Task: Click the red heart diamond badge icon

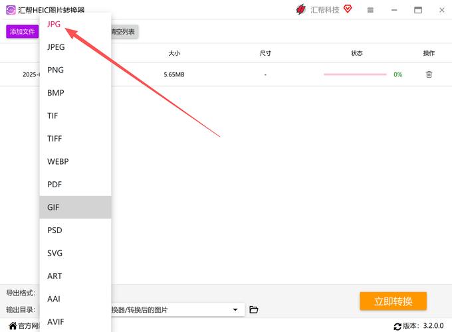Action: (x=348, y=9)
